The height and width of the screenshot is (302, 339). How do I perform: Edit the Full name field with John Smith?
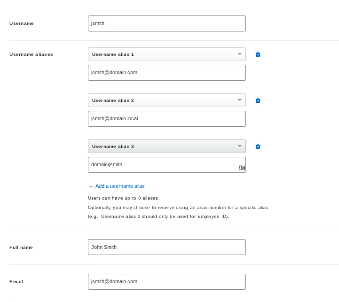(166, 247)
